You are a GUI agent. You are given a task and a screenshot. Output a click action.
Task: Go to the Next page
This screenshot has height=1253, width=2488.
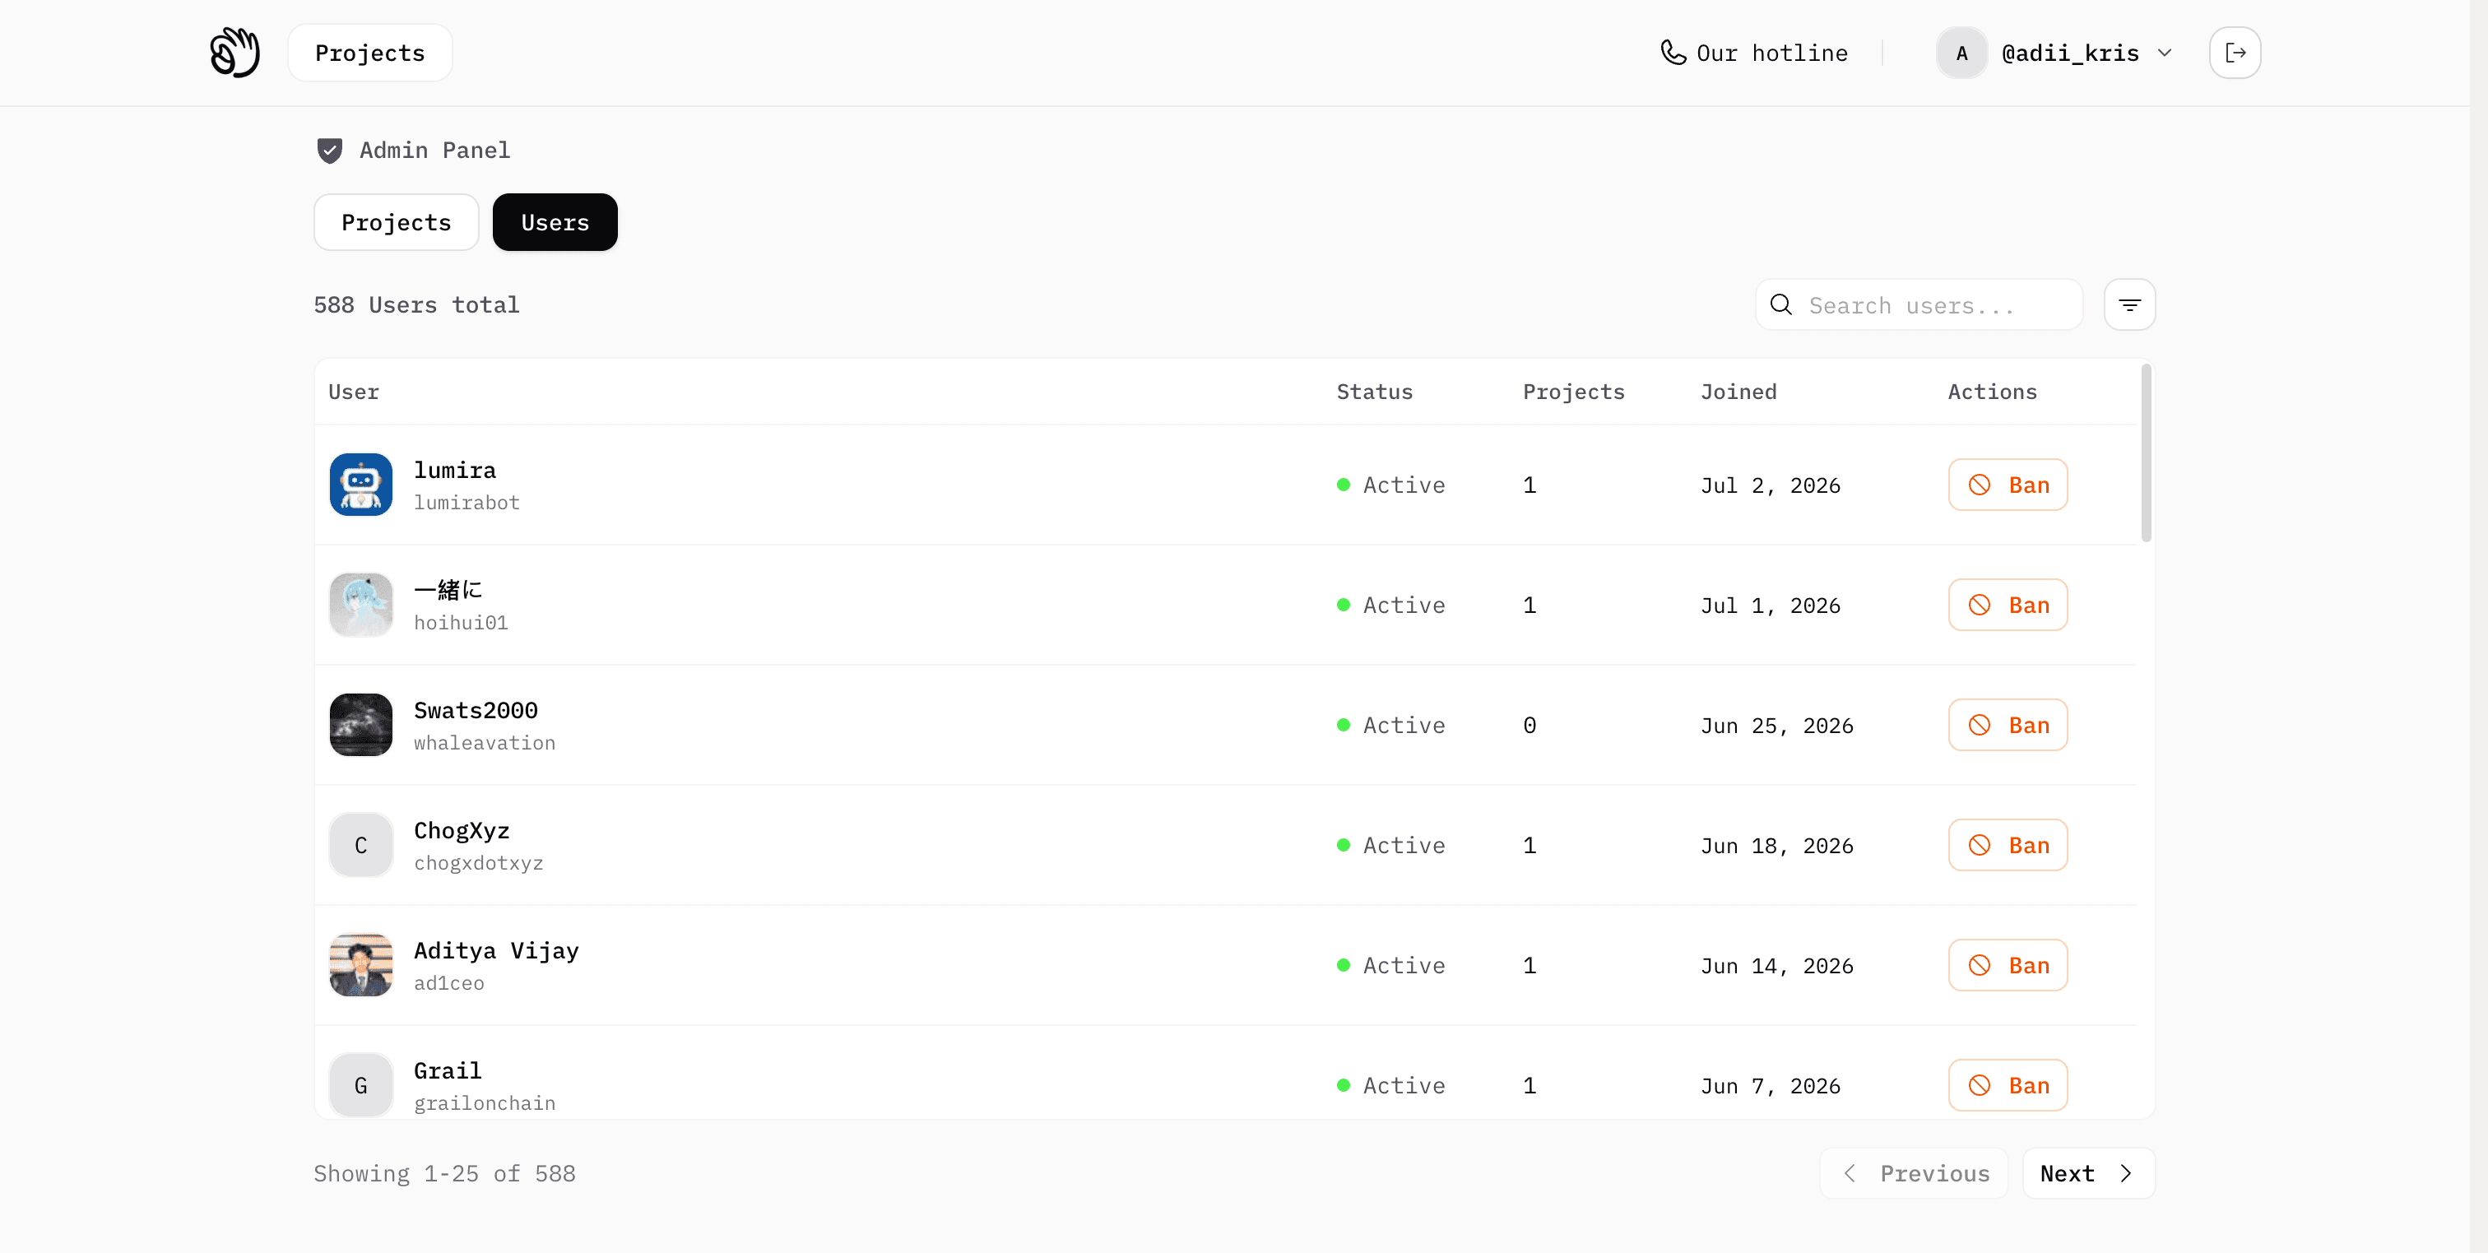2088,1173
